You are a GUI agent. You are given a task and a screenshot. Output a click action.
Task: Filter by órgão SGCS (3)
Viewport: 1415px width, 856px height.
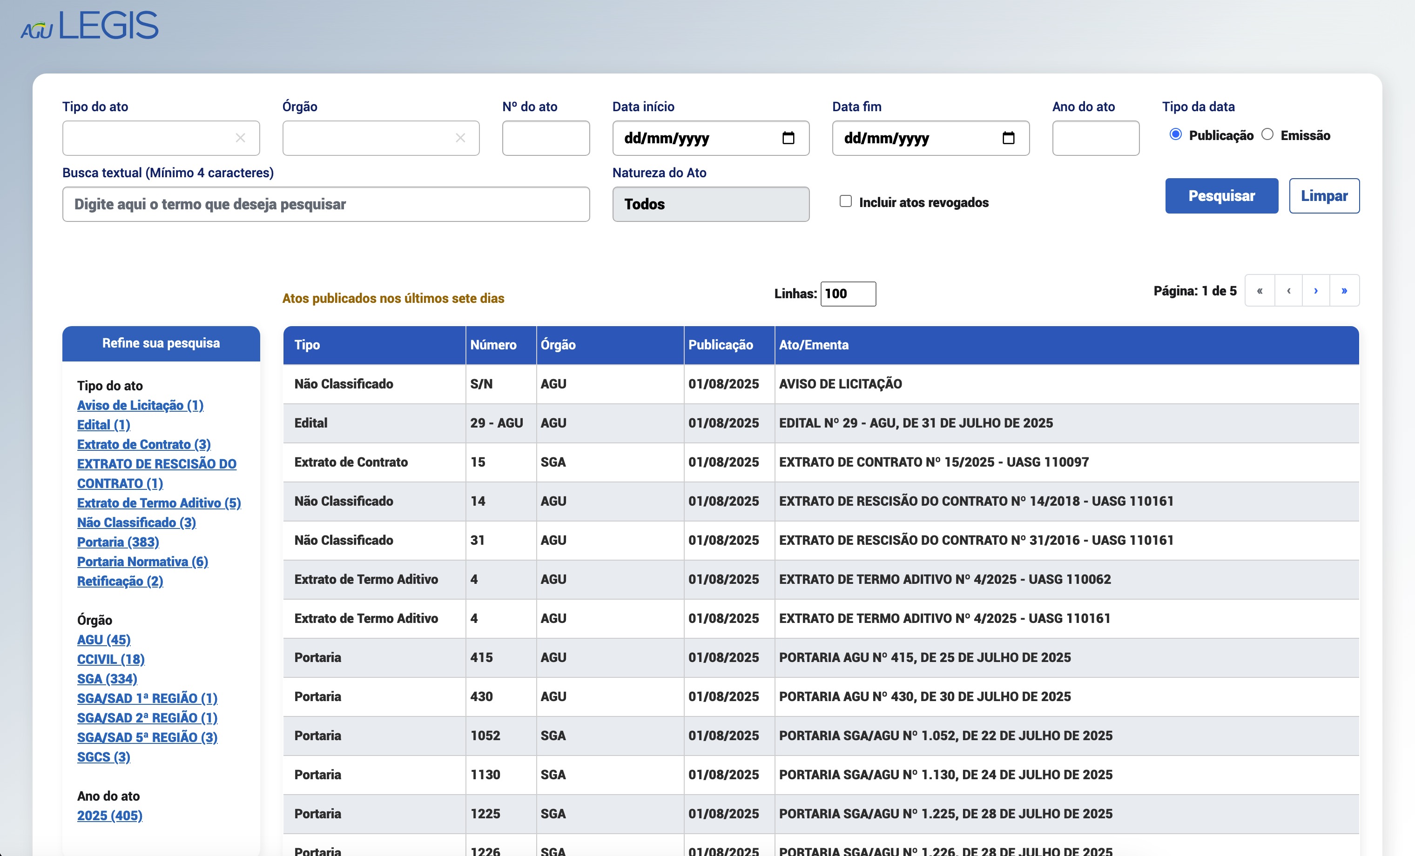[x=104, y=757]
